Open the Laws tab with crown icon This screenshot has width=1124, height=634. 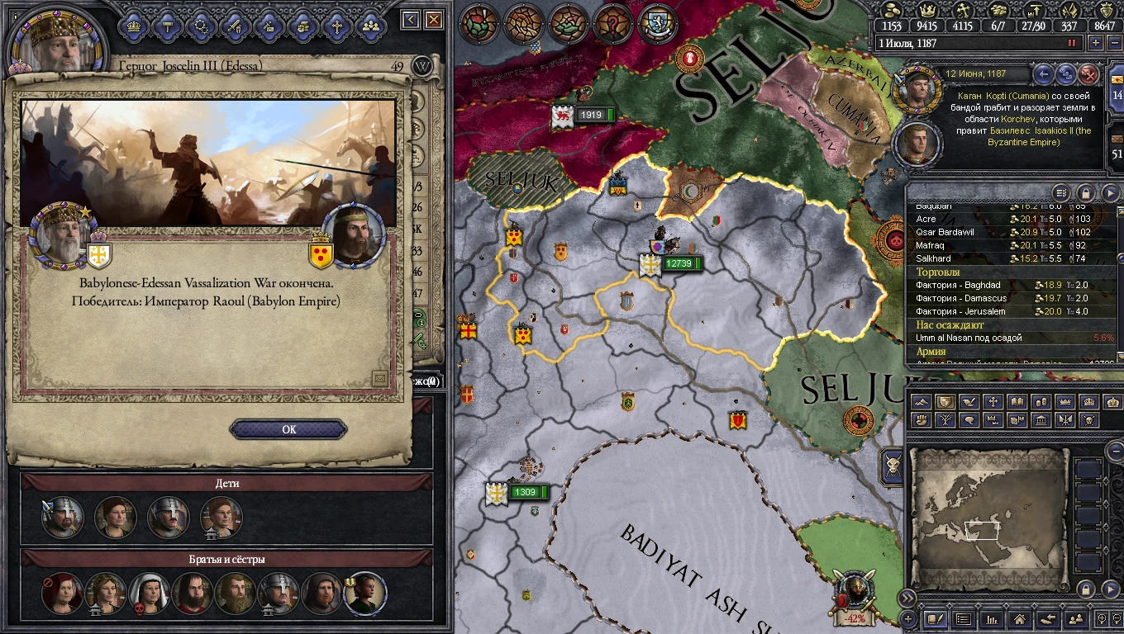(132, 26)
